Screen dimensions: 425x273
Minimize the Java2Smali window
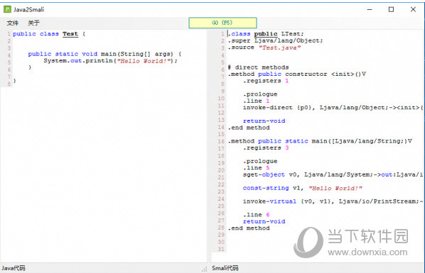[370, 9]
